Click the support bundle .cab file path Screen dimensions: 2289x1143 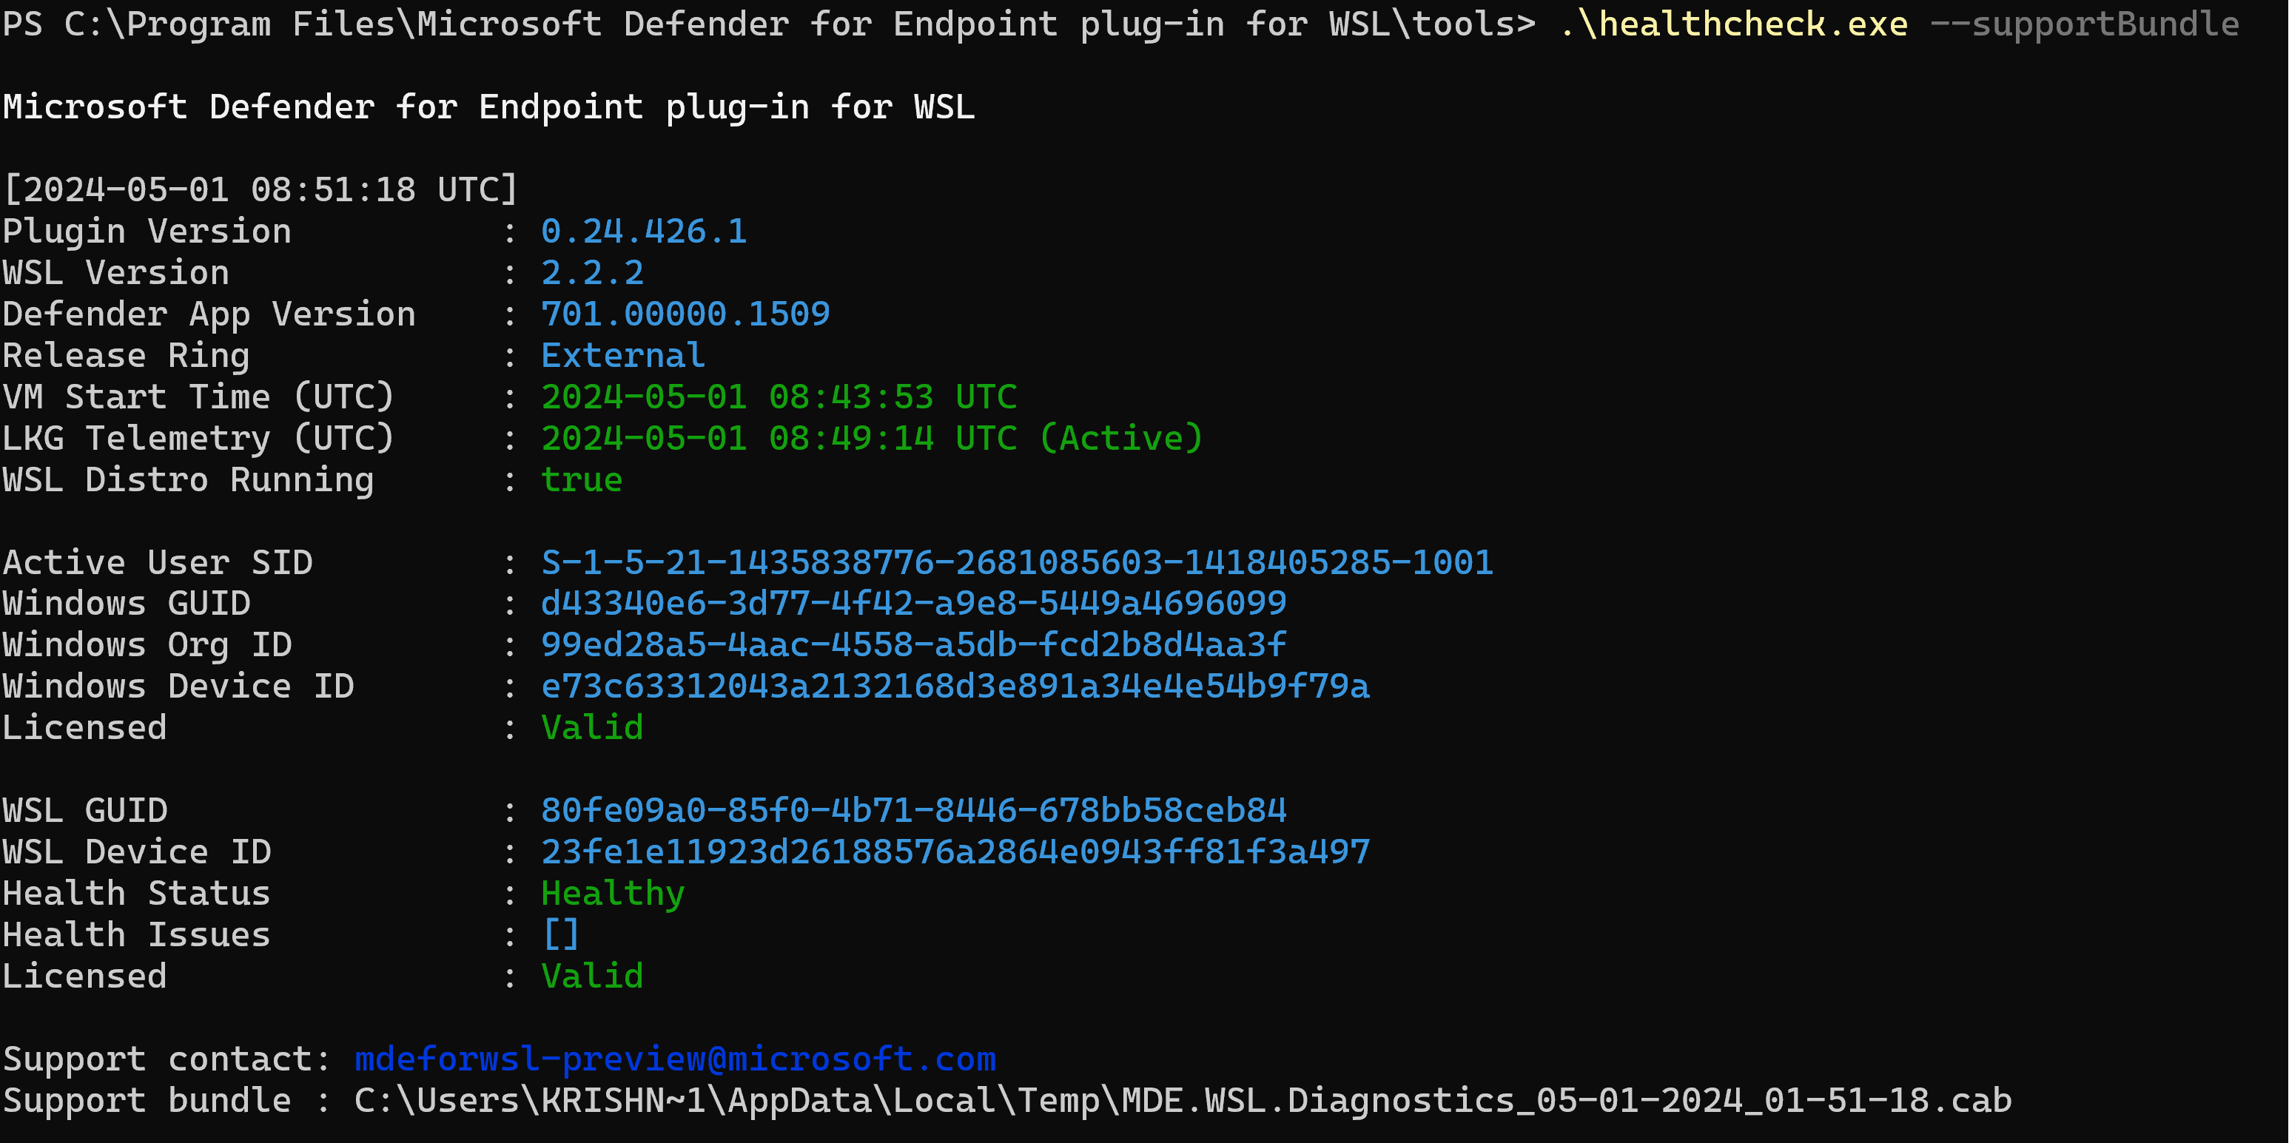point(1182,1102)
